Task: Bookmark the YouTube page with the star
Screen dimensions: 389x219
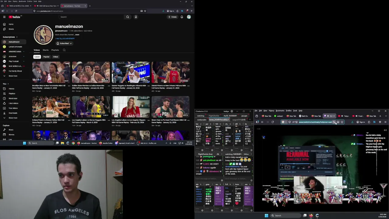Action: pyautogui.click(x=145, y=11)
